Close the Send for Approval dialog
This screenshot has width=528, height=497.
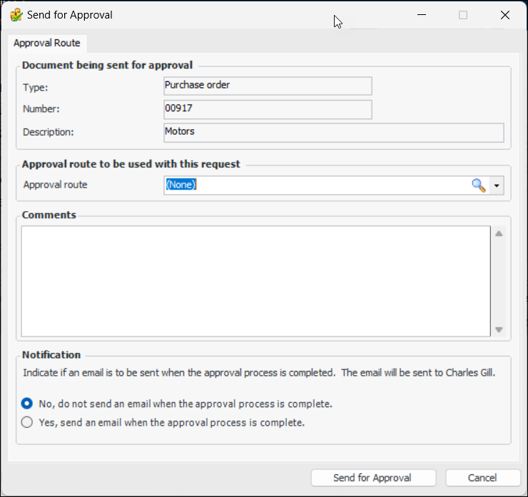(505, 15)
